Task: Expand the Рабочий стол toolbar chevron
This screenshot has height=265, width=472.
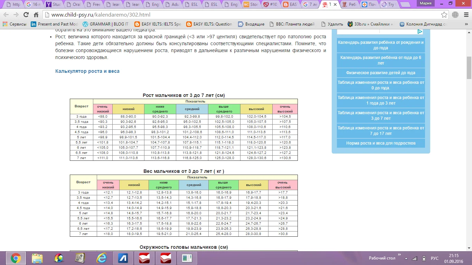Action: click(399, 255)
